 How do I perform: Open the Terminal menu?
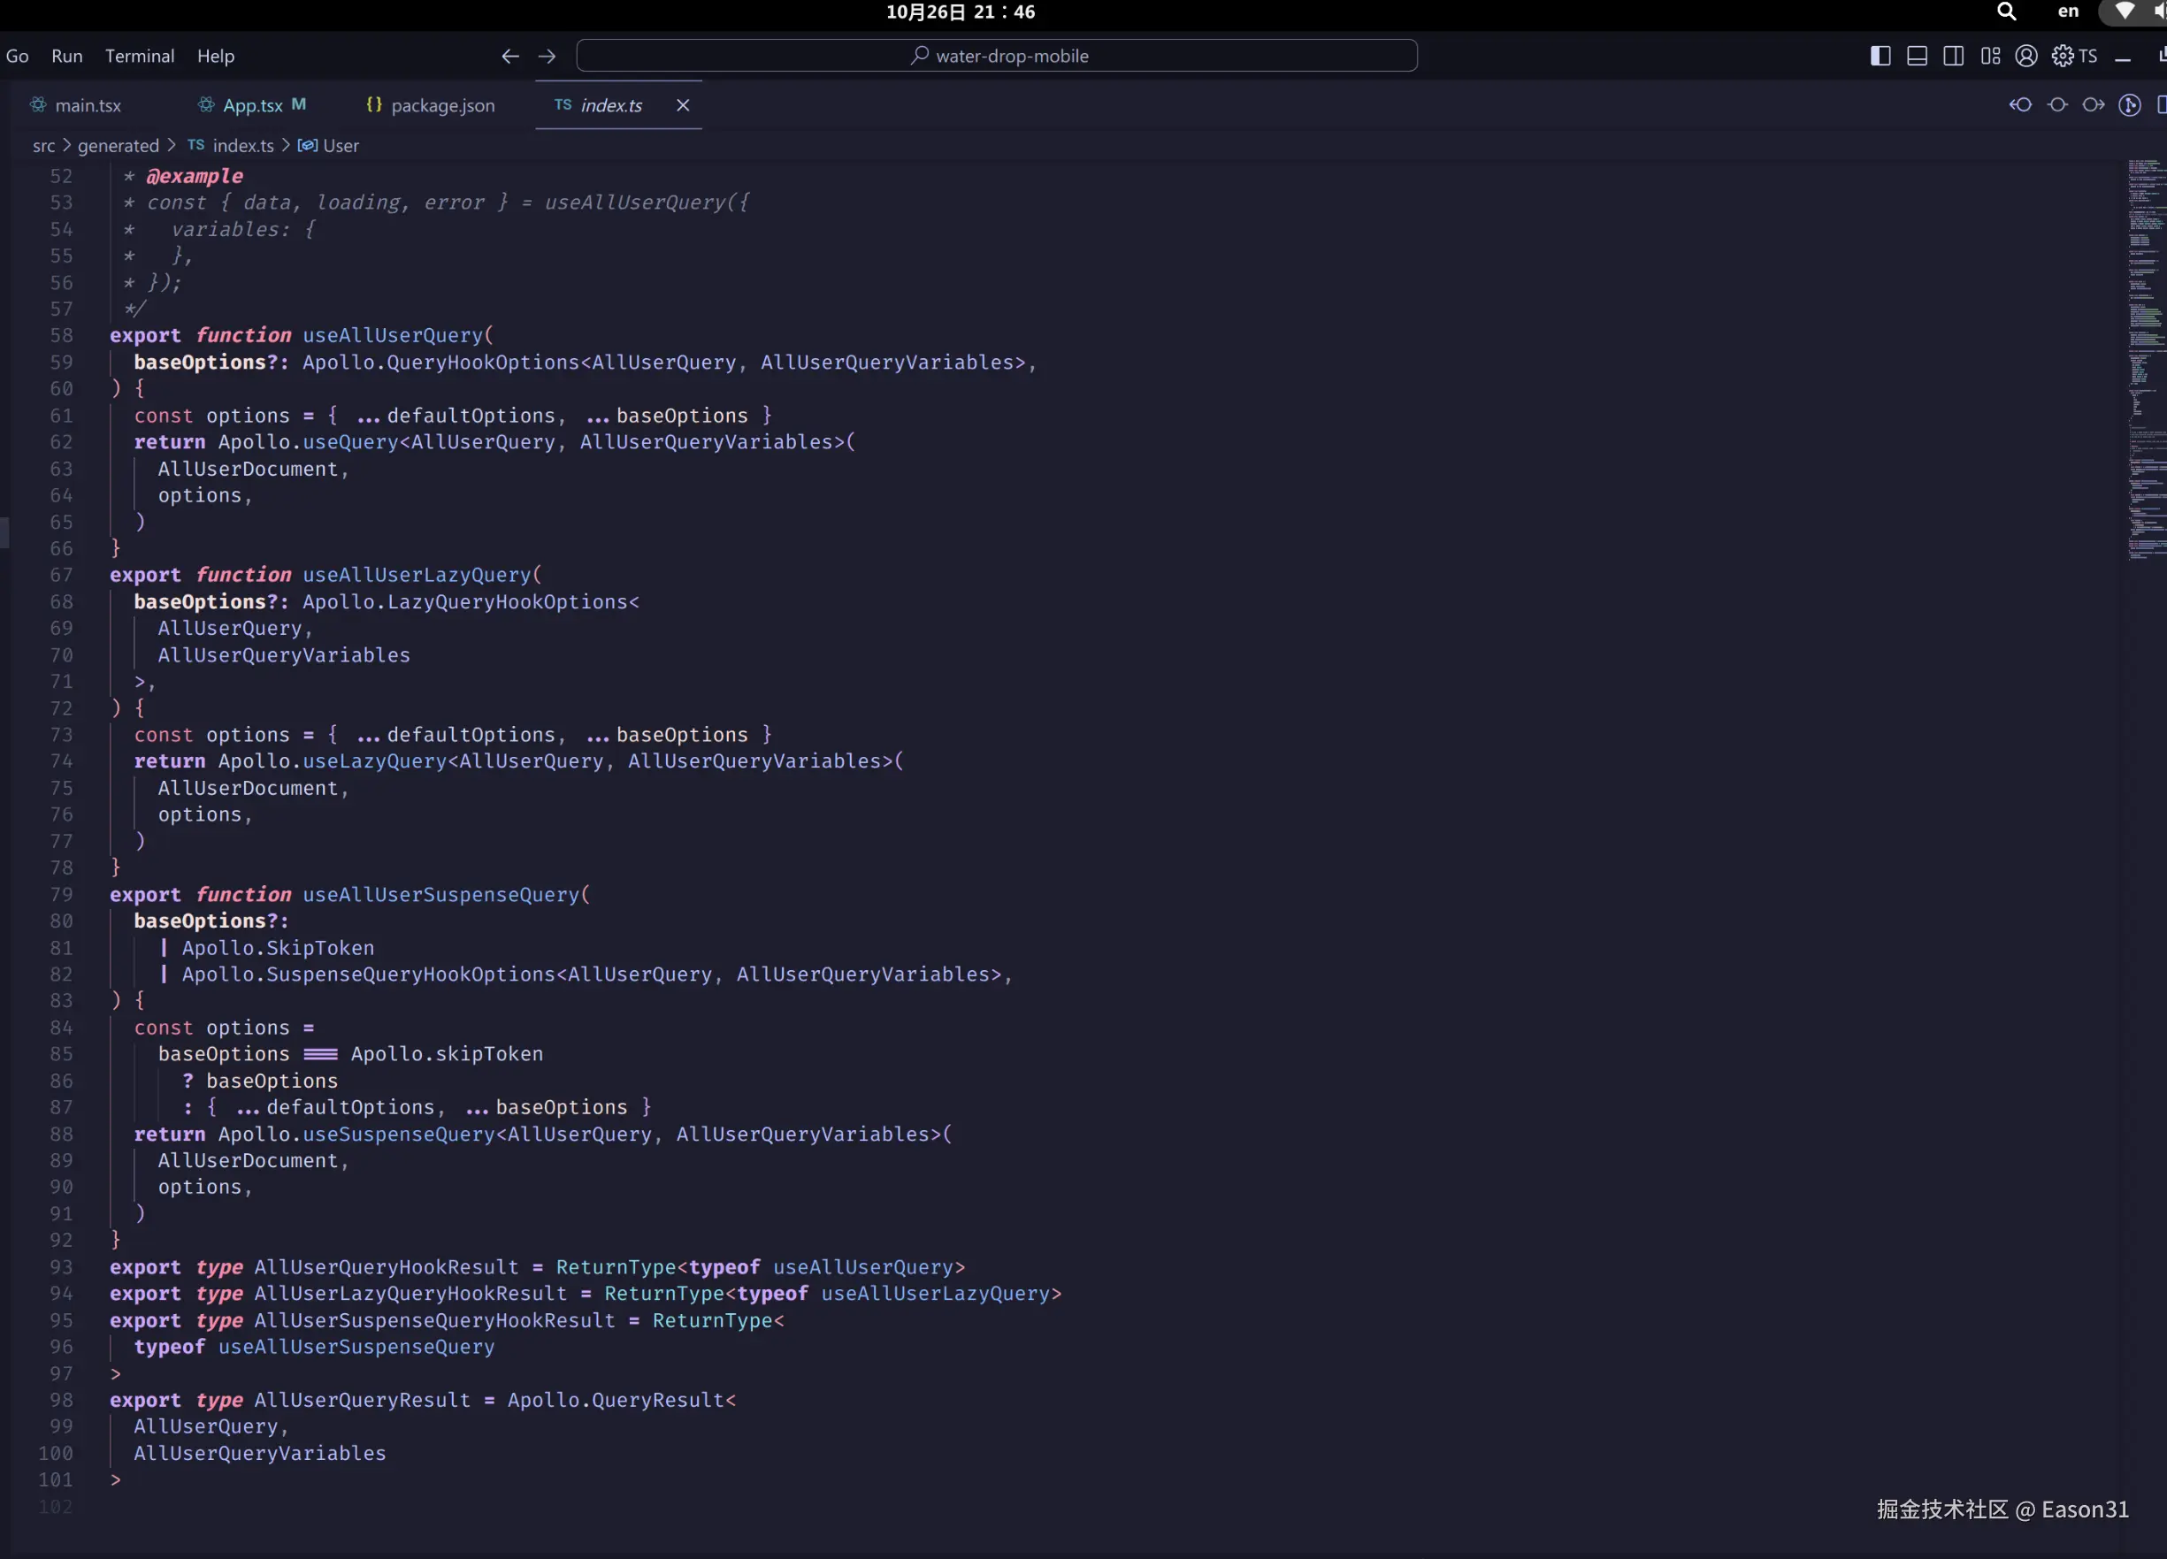(x=140, y=56)
